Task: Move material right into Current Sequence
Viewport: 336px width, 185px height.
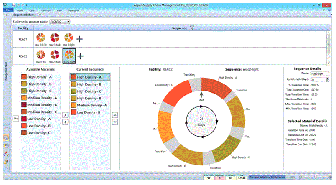Action: [x=65, y=115]
